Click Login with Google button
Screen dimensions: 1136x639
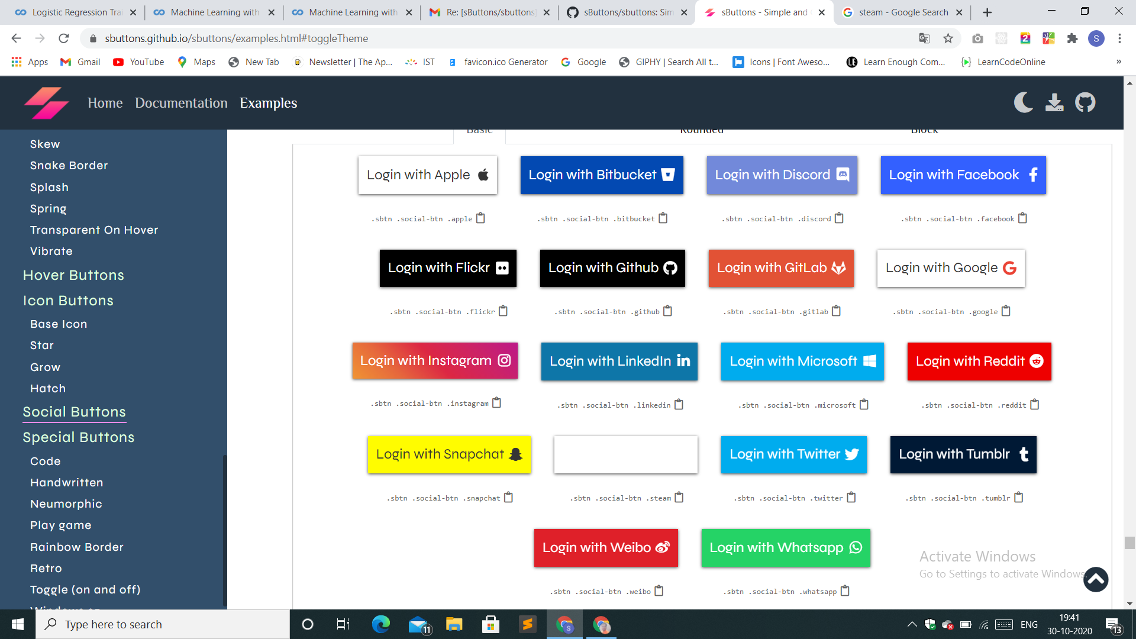click(951, 268)
